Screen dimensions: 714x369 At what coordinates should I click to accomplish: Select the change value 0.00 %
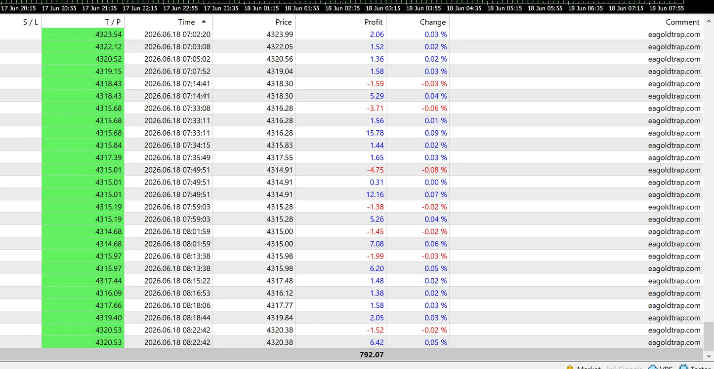point(436,182)
